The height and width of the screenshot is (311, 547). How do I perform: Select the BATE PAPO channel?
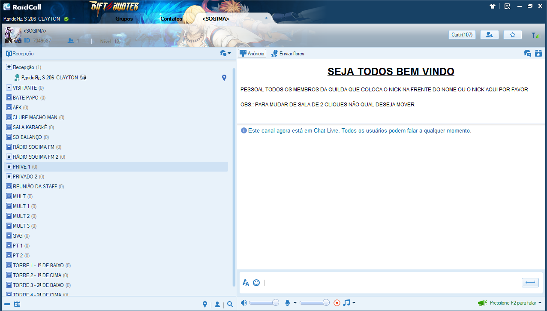point(25,98)
